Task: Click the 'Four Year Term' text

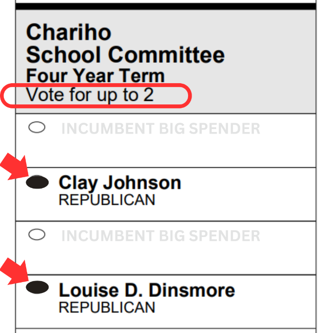Action: click(95, 76)
